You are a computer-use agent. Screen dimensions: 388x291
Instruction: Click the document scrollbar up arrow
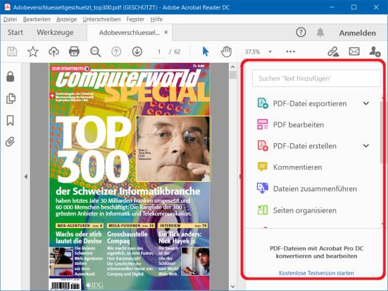tap(233, 67)
